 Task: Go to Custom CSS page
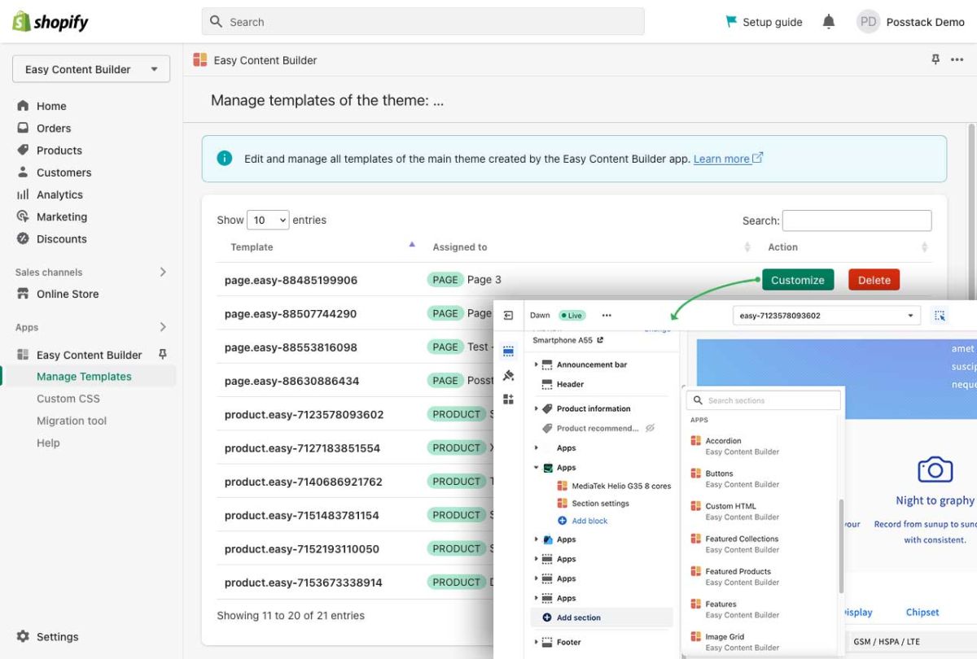(68, 399)
